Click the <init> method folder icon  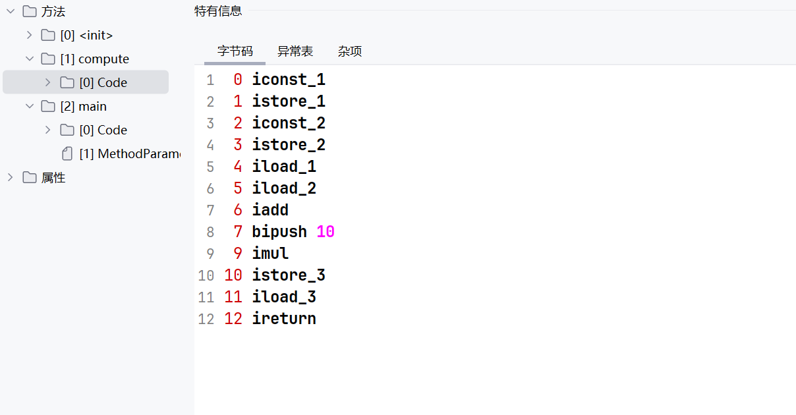48,35
